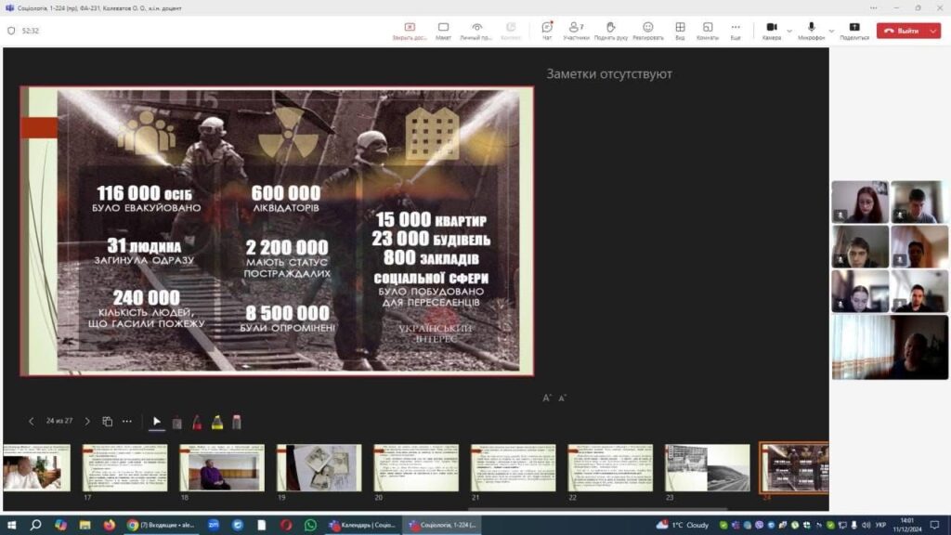
Task: Expand the microphone options arrow
Action: 831,31
